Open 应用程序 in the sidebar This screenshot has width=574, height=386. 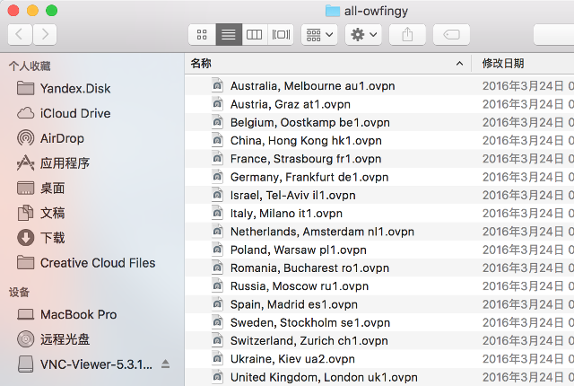(53, 163)
